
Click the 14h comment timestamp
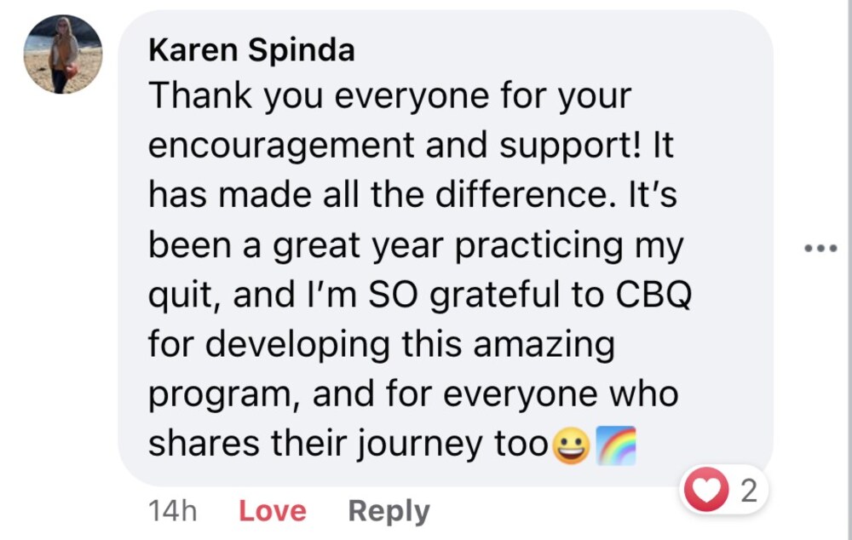coord(172,511)
